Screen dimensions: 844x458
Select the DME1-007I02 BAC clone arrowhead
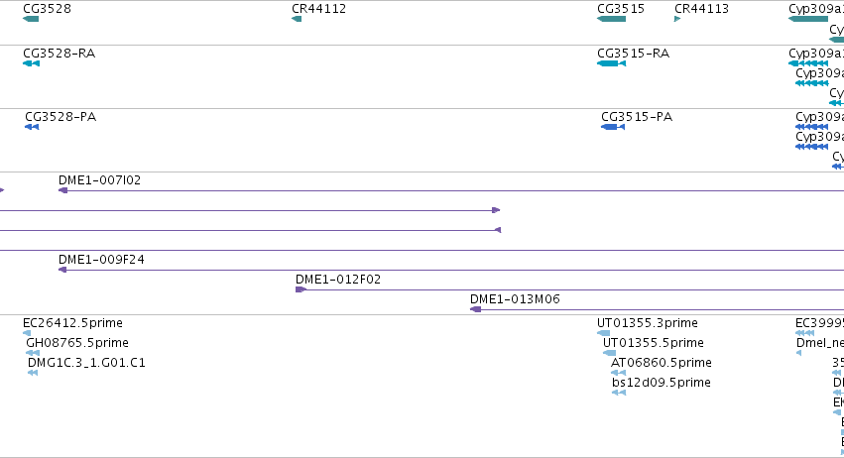(x=62, y=190)
